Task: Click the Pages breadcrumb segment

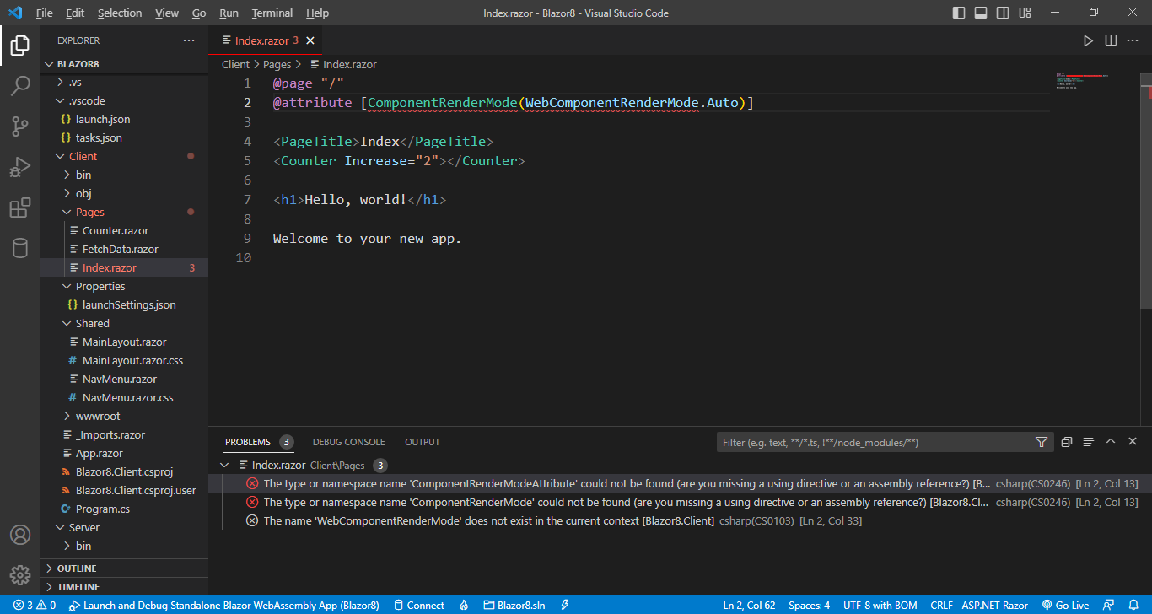Action: 277,64
